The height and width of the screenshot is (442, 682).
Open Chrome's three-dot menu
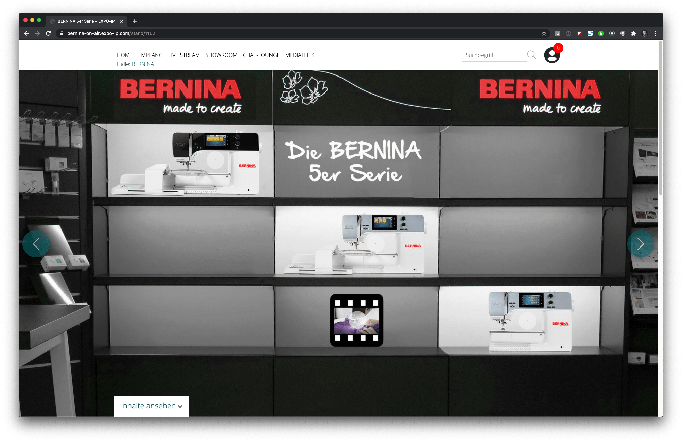point(655,33)
